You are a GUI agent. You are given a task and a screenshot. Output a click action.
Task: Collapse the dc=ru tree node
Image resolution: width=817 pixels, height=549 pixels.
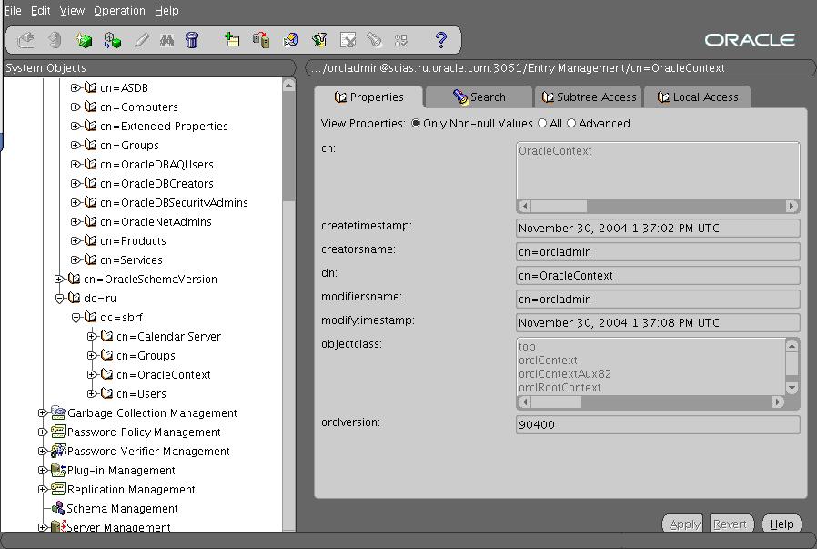(59, 299)
